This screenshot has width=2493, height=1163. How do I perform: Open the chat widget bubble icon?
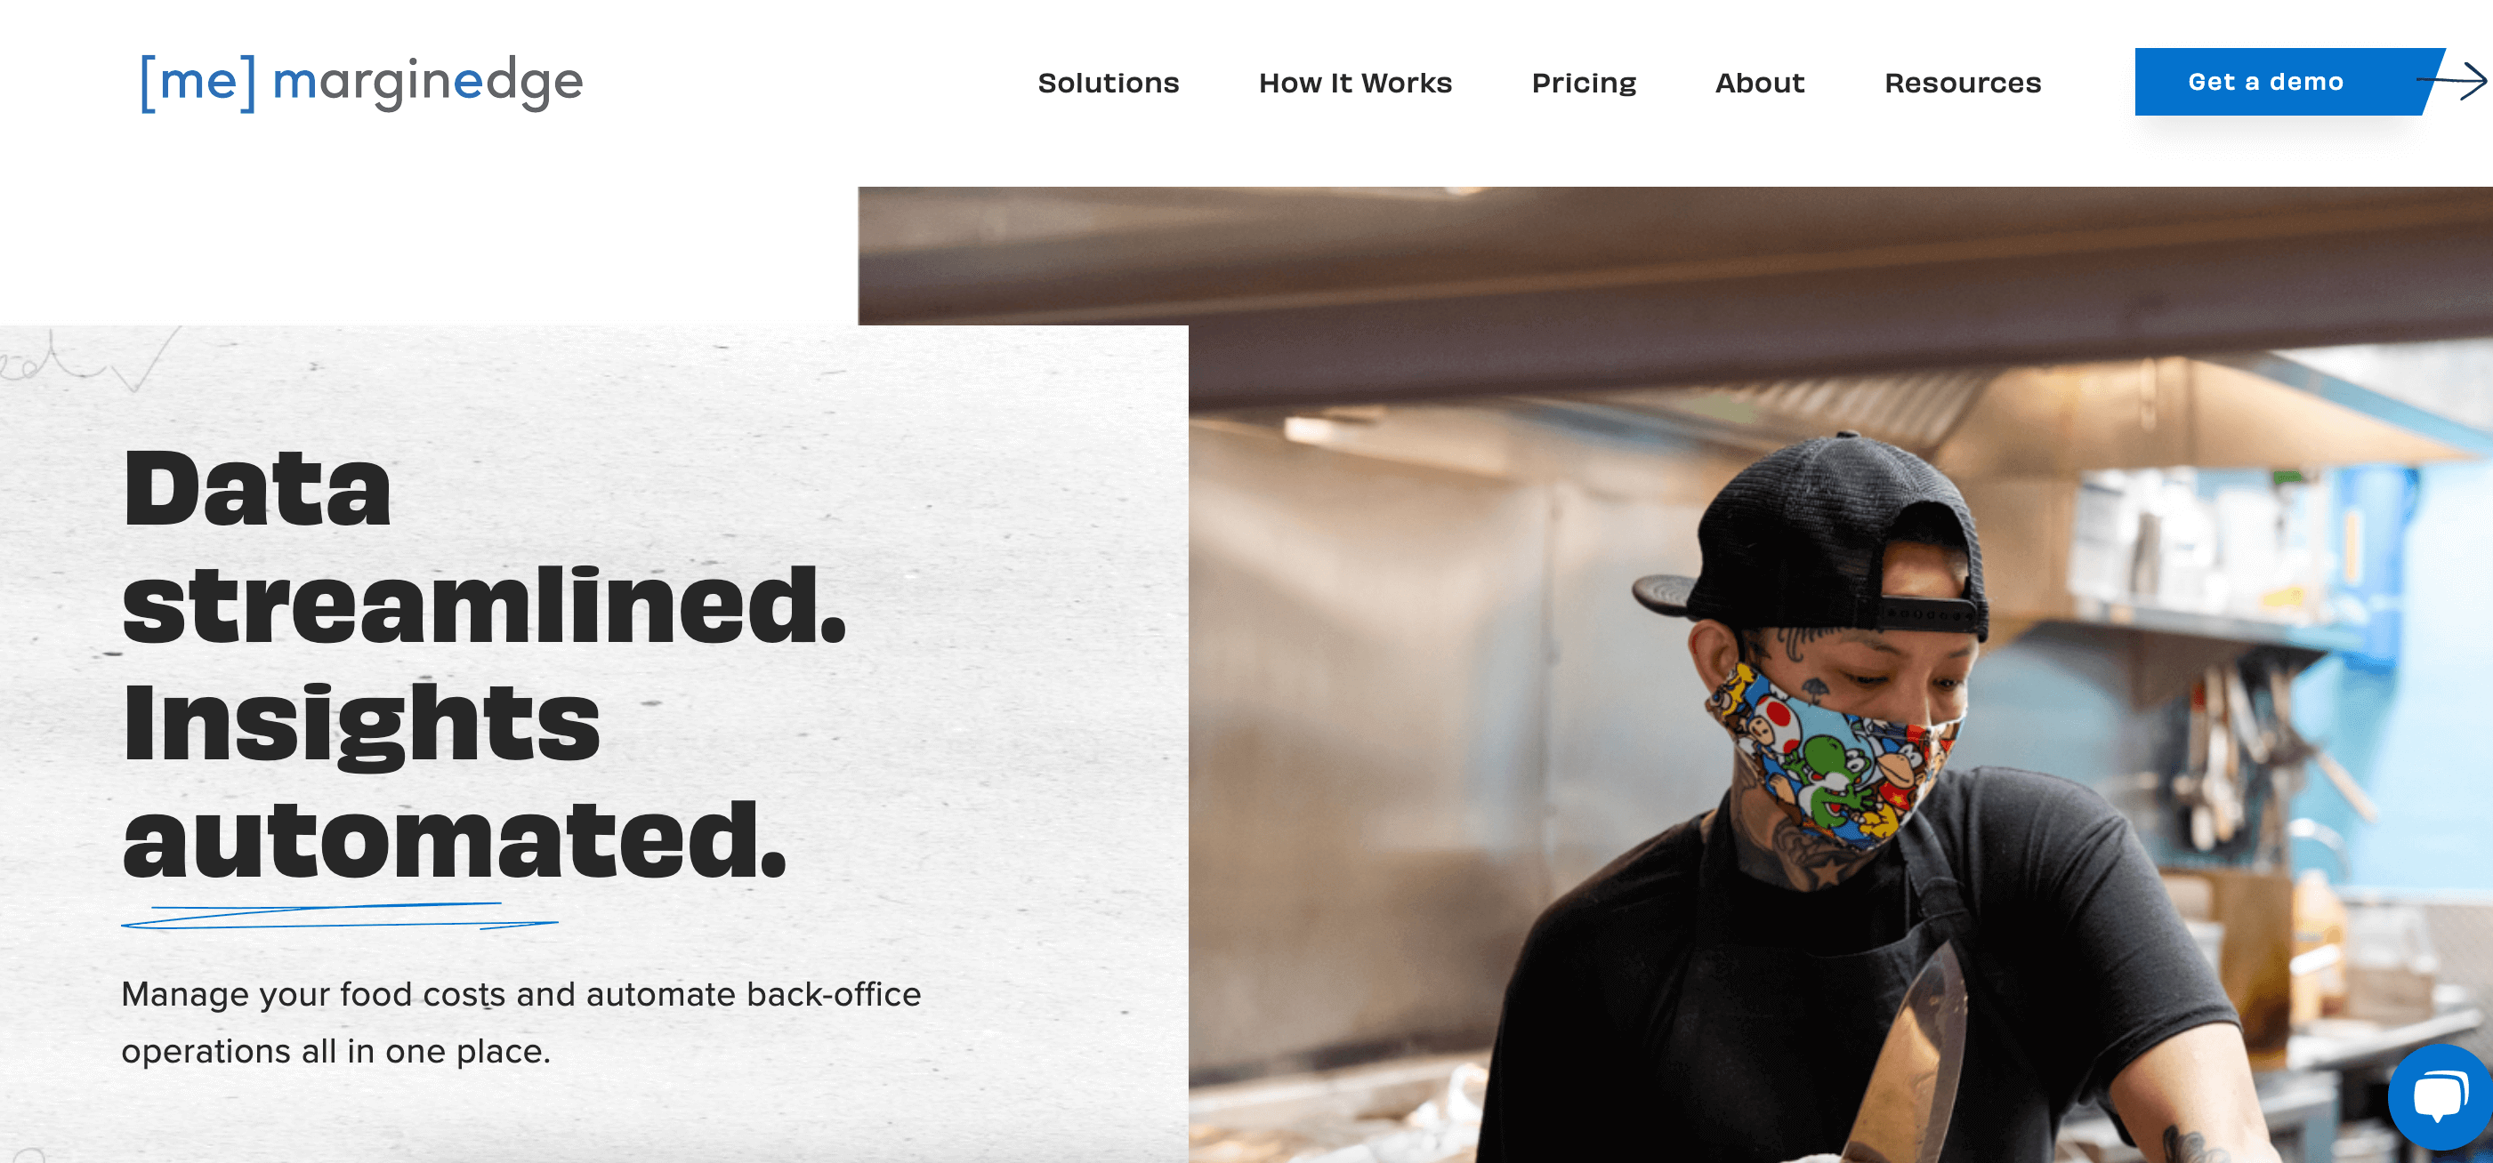(2441, 1098)
